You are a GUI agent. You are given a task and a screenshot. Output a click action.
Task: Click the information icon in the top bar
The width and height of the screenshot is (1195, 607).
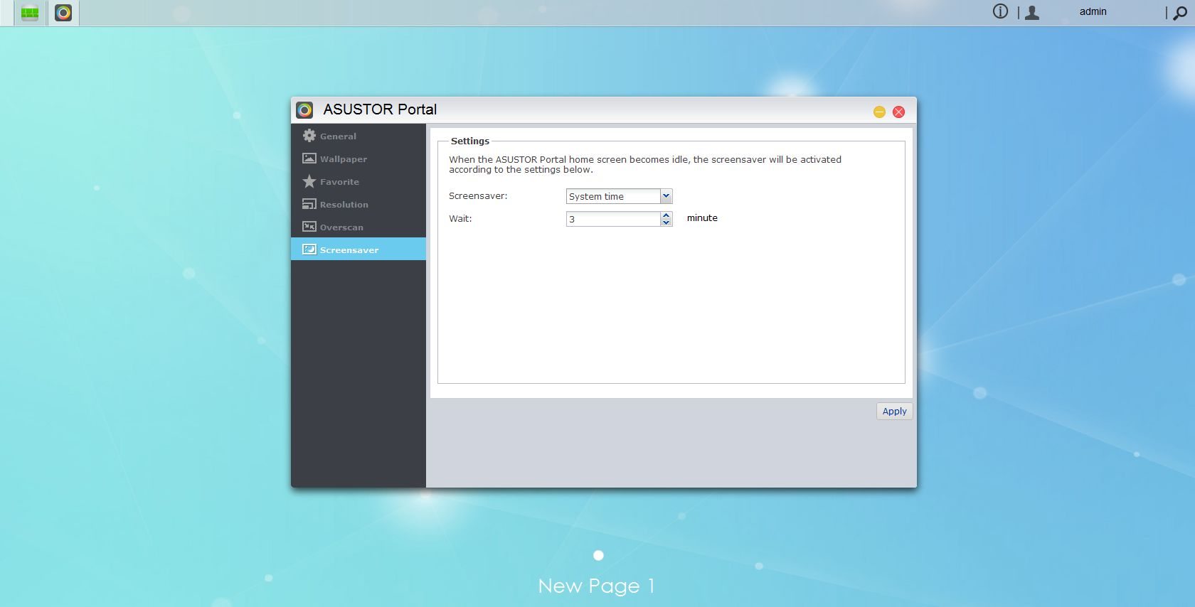[1000, 11]
